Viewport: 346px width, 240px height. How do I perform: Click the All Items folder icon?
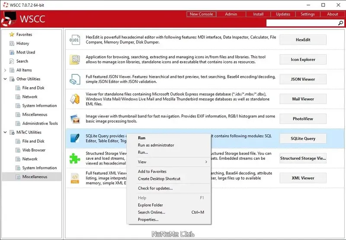(x=12, y=70)
